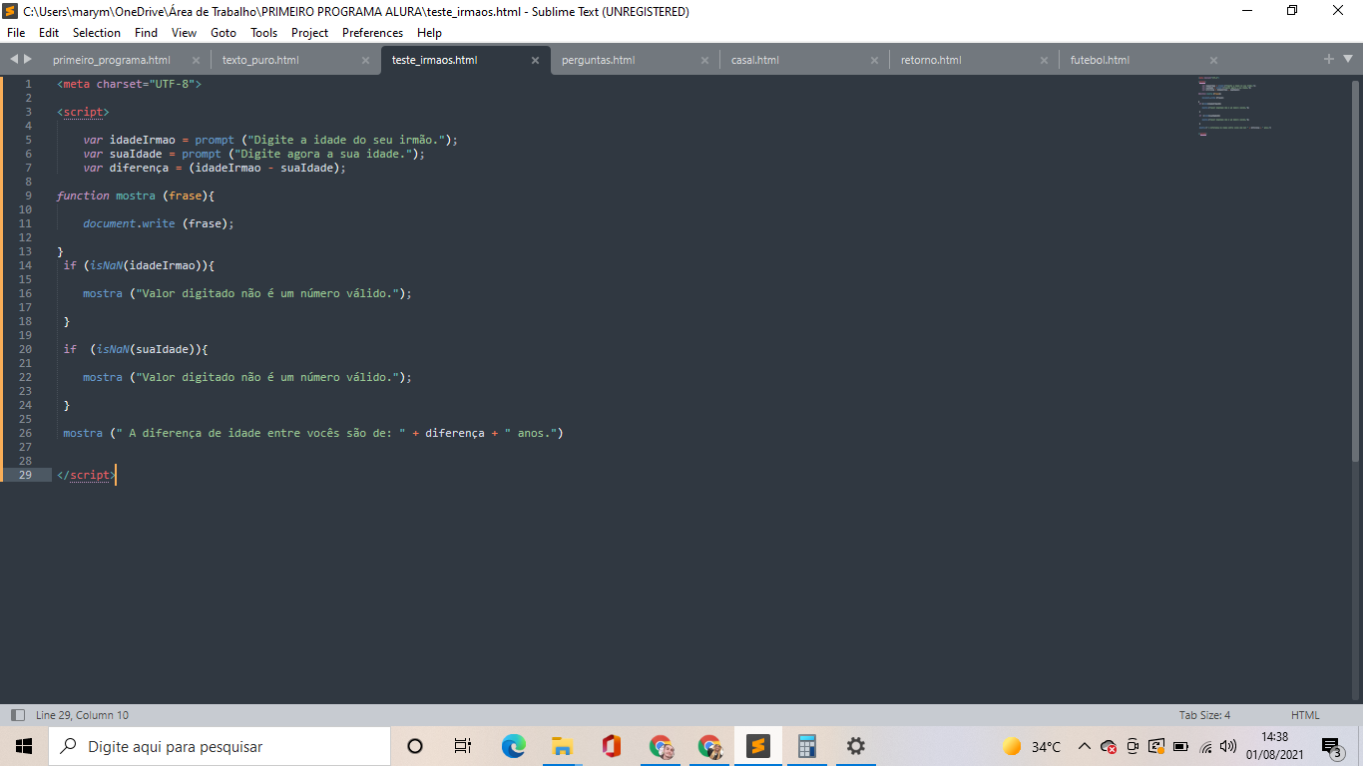Open the Chrome icon beside Sublime Text

709,746
